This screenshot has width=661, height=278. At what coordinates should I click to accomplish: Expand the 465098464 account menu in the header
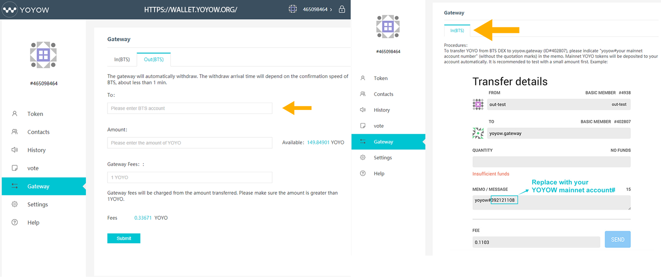click(317, 9)
